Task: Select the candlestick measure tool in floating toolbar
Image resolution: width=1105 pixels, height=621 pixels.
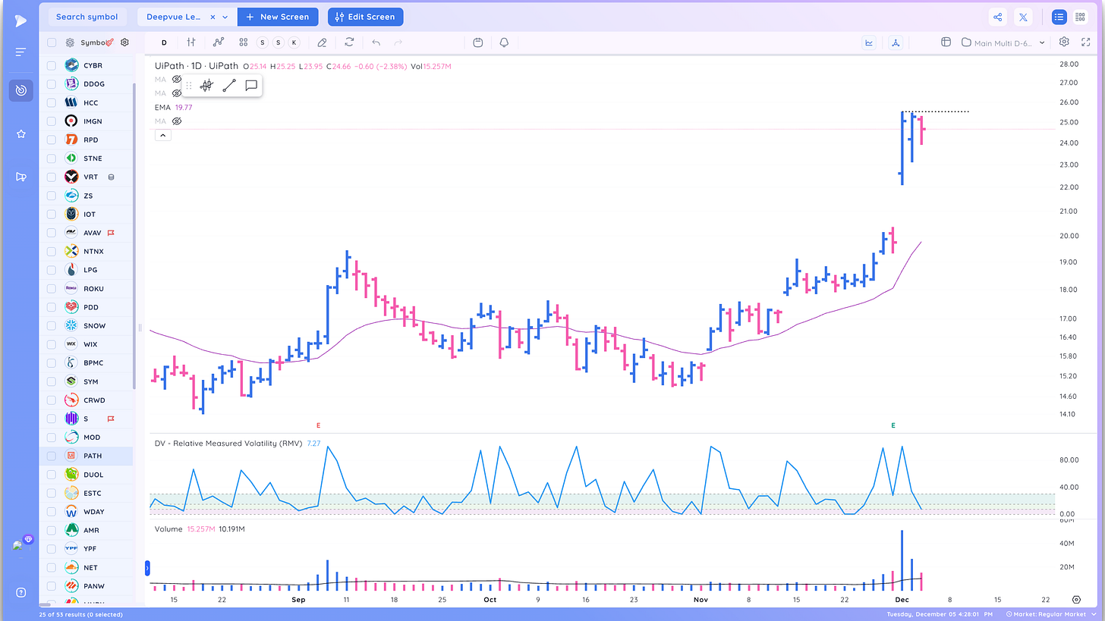Action: pyautogui.click(x=206, y=86)
